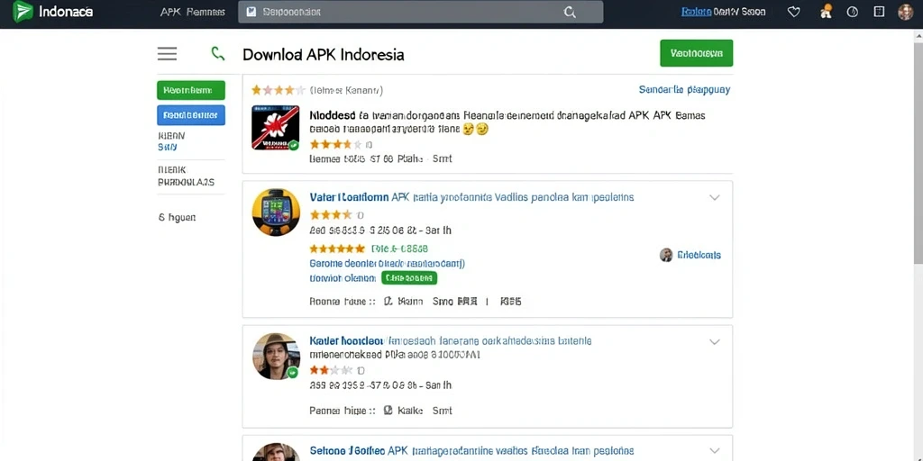The image size is (923, 461).
Task: Click the green badge on red app thumbnail
Action: (293, 145)
